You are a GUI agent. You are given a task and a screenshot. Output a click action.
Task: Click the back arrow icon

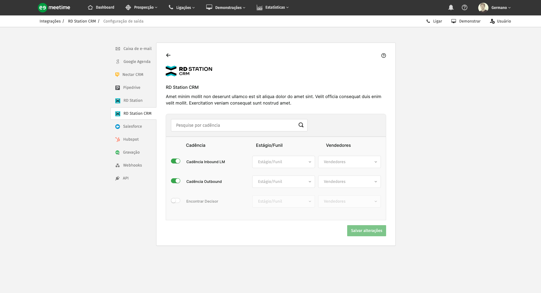click(x=168, y=55)
